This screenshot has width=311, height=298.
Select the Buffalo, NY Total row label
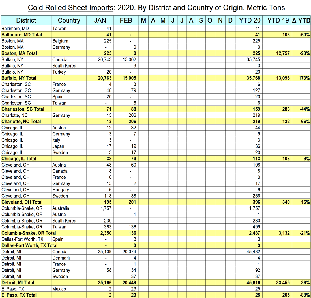(19, 78)
